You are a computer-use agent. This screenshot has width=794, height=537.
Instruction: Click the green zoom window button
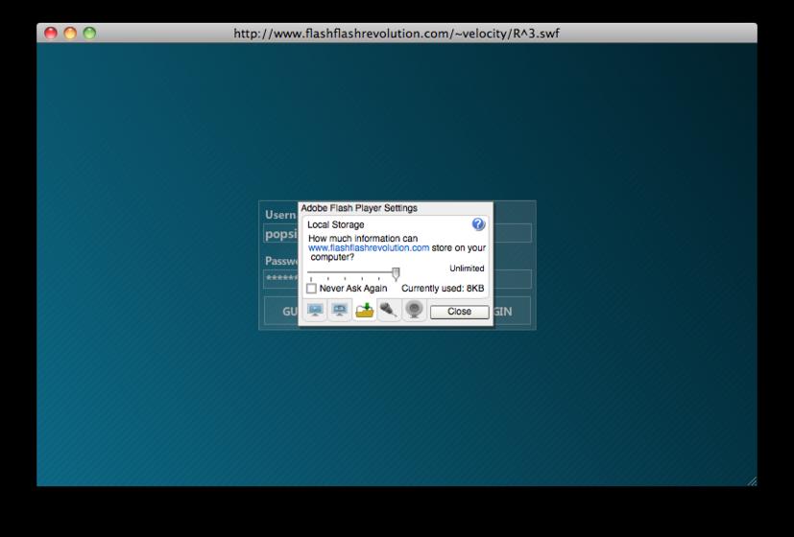89,33
